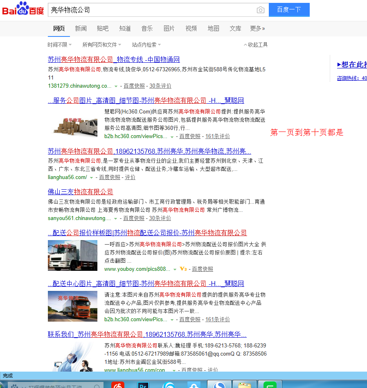Open the 贴吧 tab
367x388 pixels.
pyautogui.click(x=103, y=28)
